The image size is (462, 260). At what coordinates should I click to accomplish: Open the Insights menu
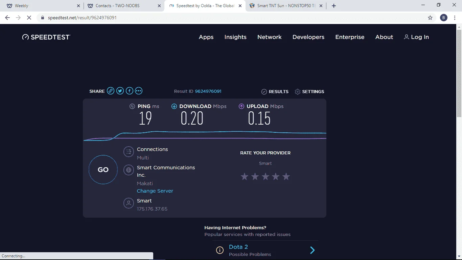[235, 37]
